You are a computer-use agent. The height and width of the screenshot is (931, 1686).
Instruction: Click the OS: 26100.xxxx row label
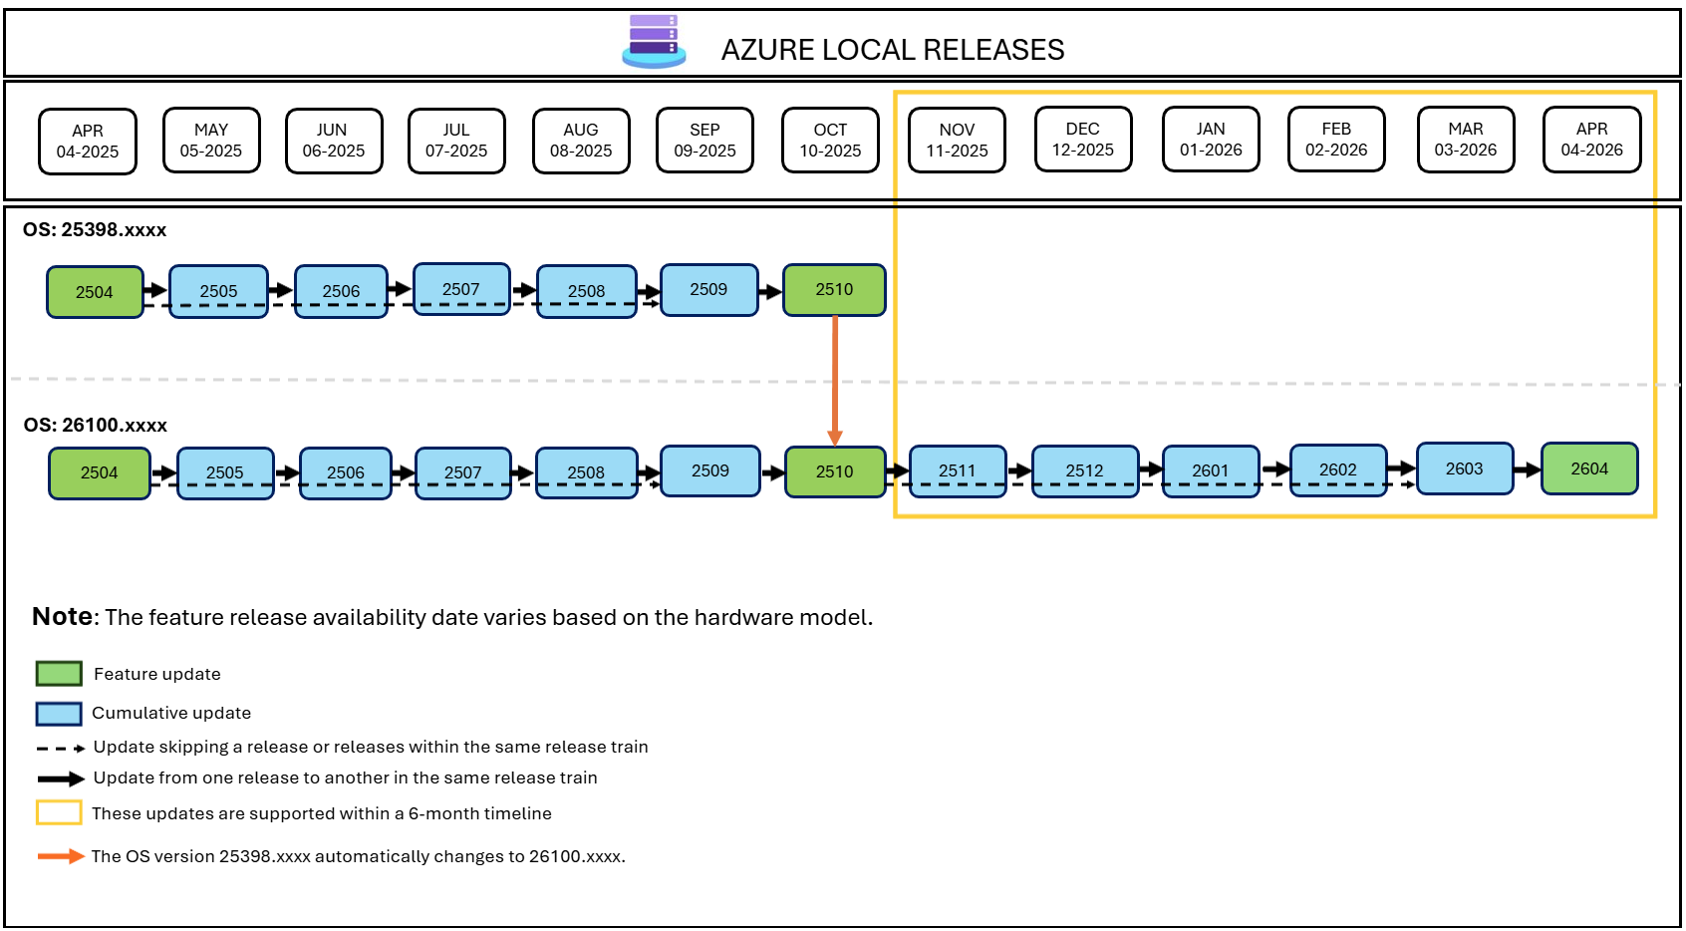tap(96, 426)
